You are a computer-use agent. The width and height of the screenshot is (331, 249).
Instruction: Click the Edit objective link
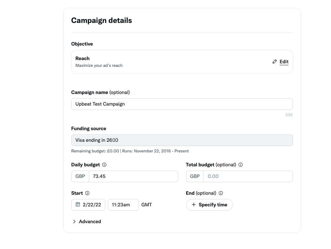pyautogui.click(x=284, y=62)
